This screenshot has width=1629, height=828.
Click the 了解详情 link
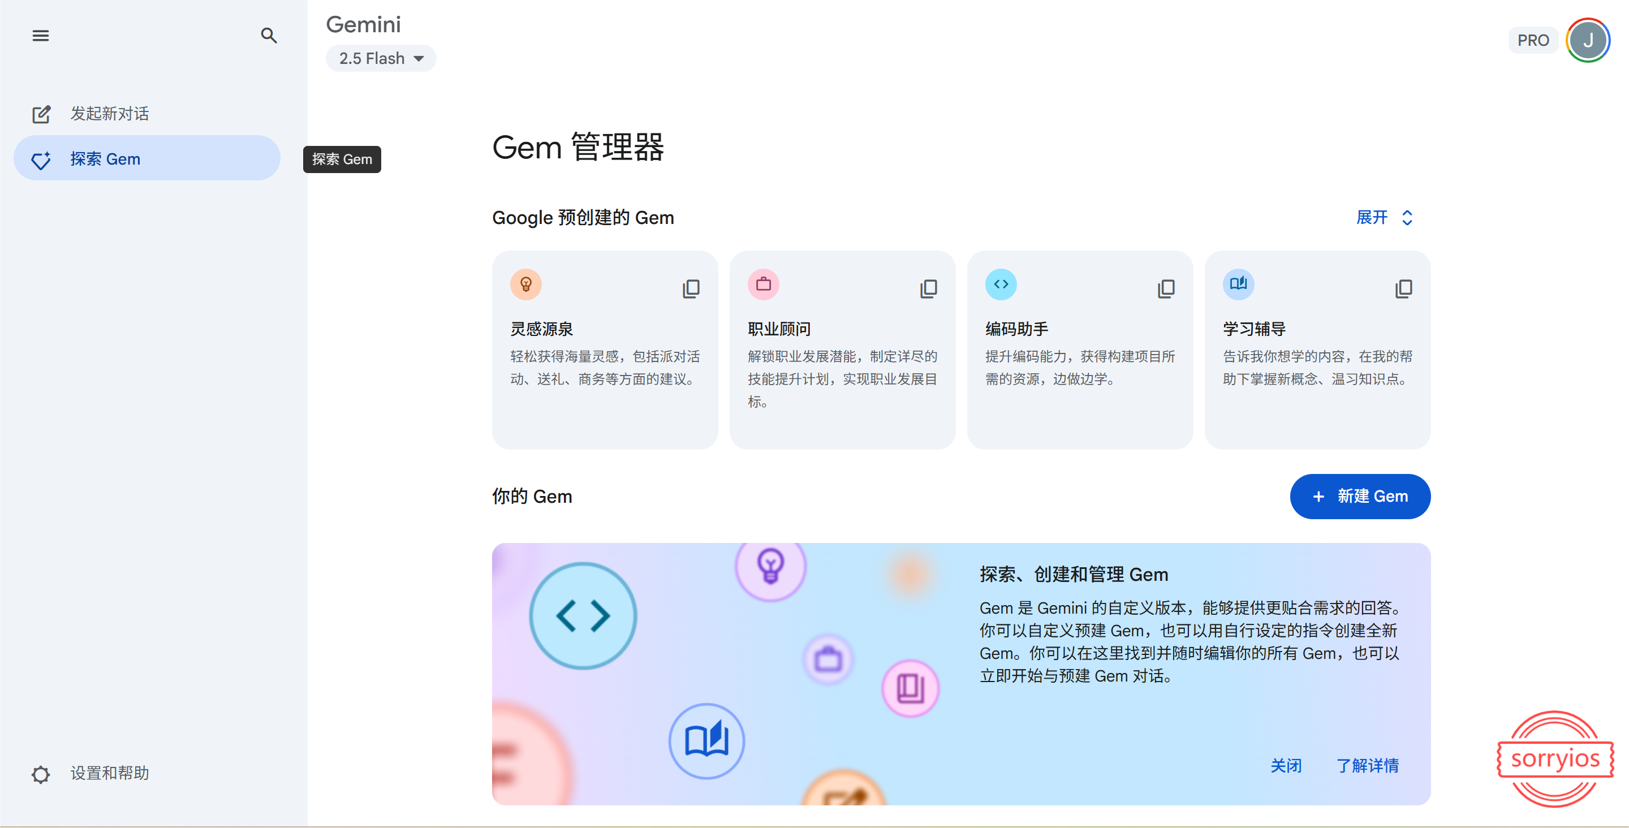tap(1368, 766)
